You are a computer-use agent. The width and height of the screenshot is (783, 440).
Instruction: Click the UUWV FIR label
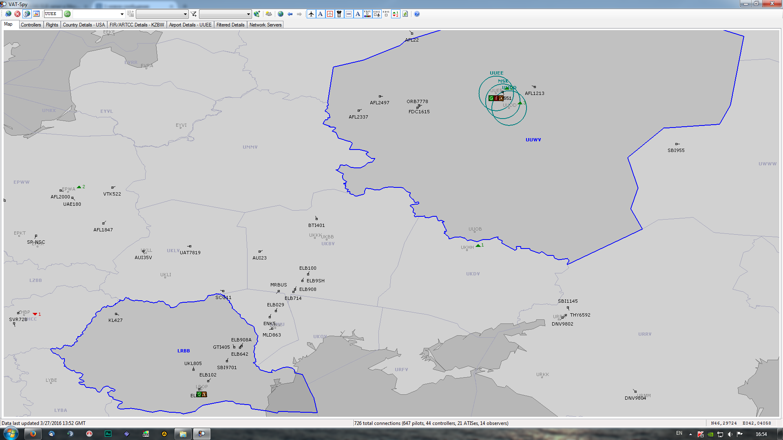point(533,140)
